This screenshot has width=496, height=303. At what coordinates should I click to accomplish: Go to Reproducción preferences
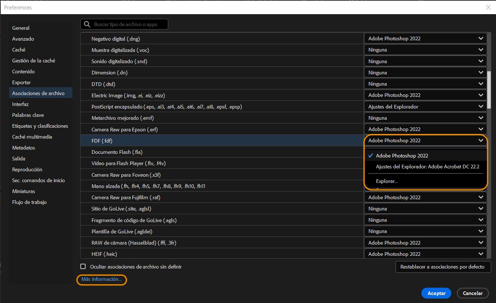click(41, 169)
